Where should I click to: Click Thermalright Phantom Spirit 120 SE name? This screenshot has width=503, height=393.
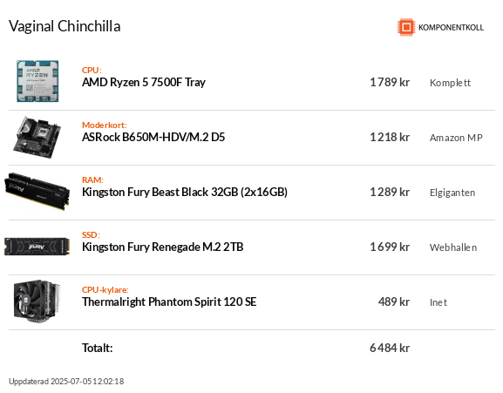point(169,302)
